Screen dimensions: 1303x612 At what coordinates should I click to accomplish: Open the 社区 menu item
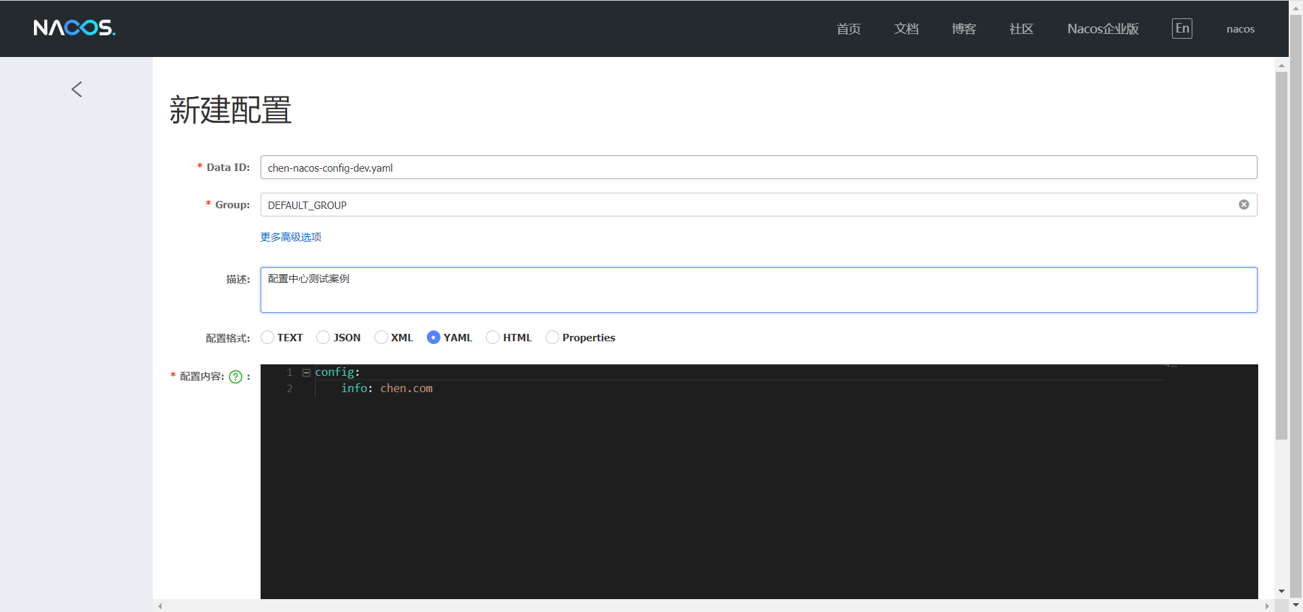1021,28
